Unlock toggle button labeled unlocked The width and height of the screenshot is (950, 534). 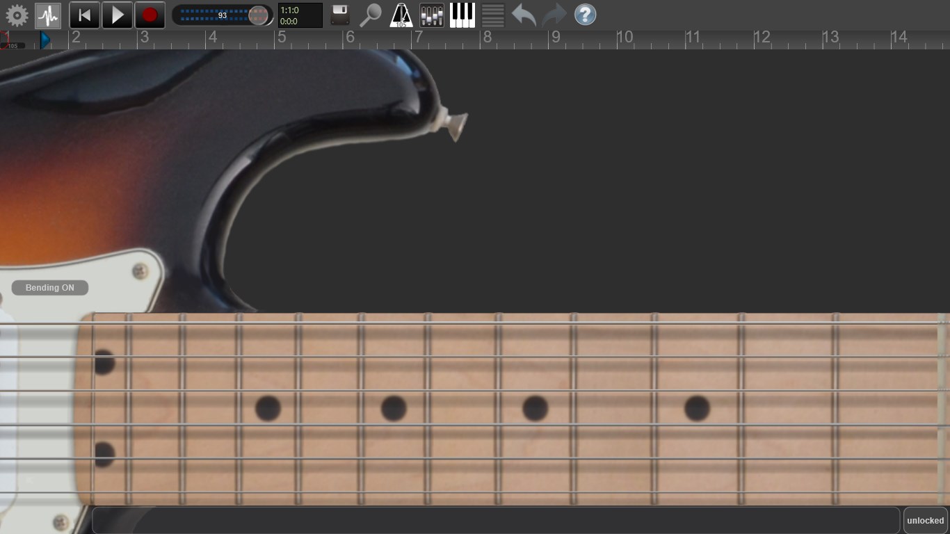(925, 520)
